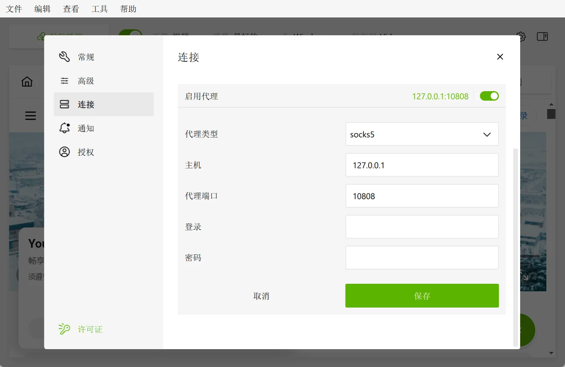Click the user icon for 授权
Viewport: 565px width, 367px height.
pyautogui.click(x=64, y=152)
